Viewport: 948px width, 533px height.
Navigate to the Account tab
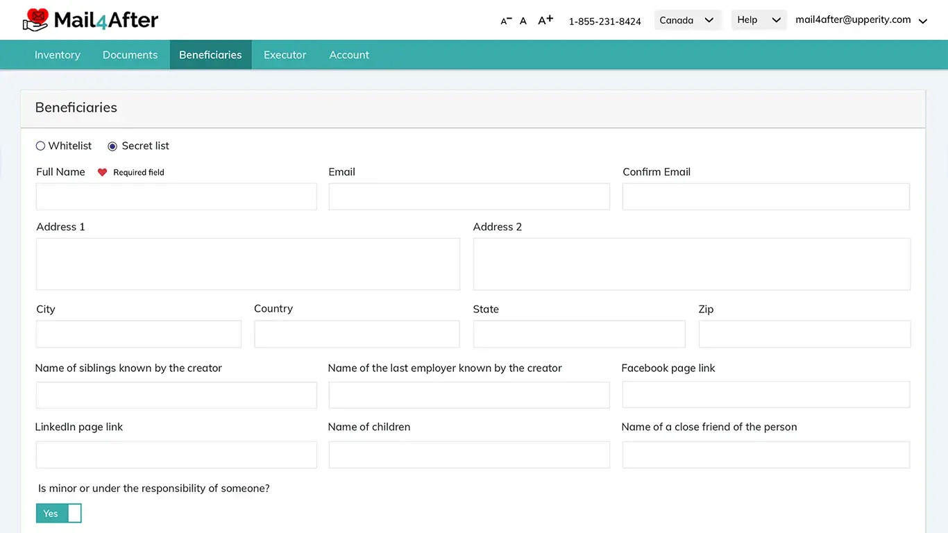click(349, 55)
